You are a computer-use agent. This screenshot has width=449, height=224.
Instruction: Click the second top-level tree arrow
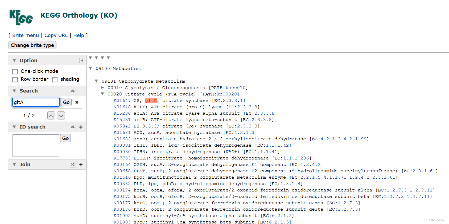tap(96, 58)
